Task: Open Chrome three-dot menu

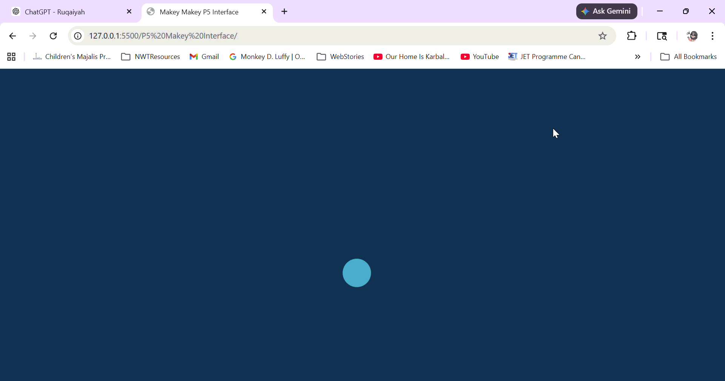Action: click(713, 36)
